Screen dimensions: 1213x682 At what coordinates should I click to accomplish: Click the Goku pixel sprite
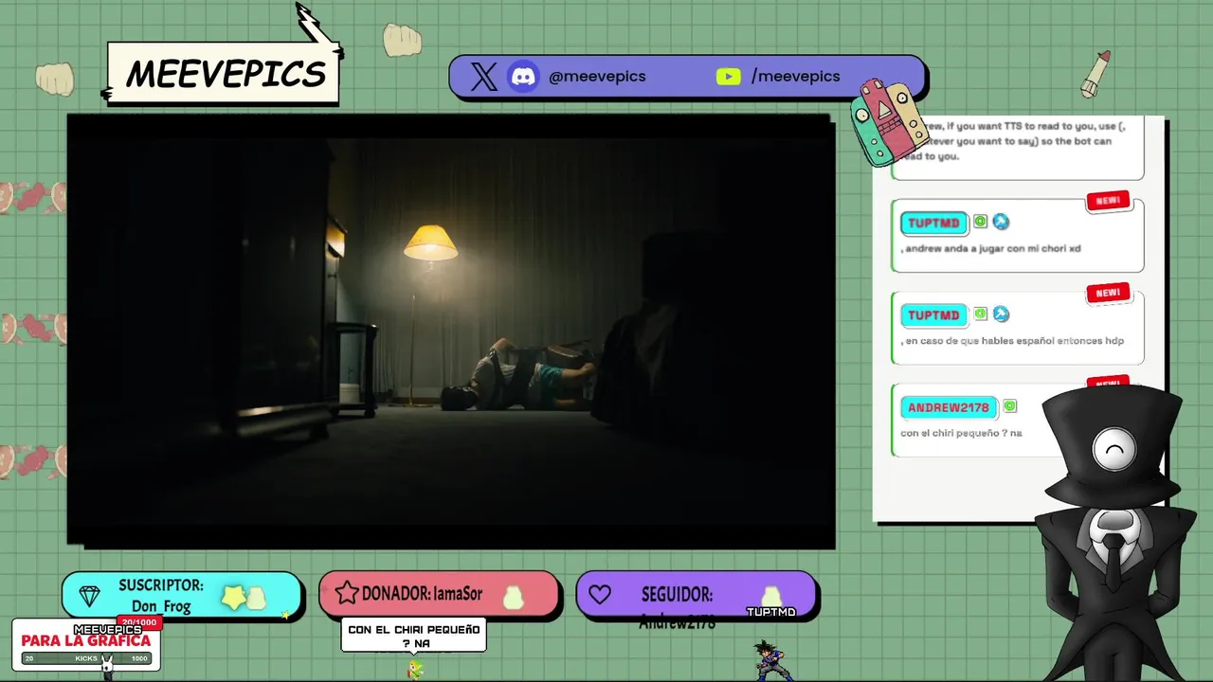[x=772, y=660]
